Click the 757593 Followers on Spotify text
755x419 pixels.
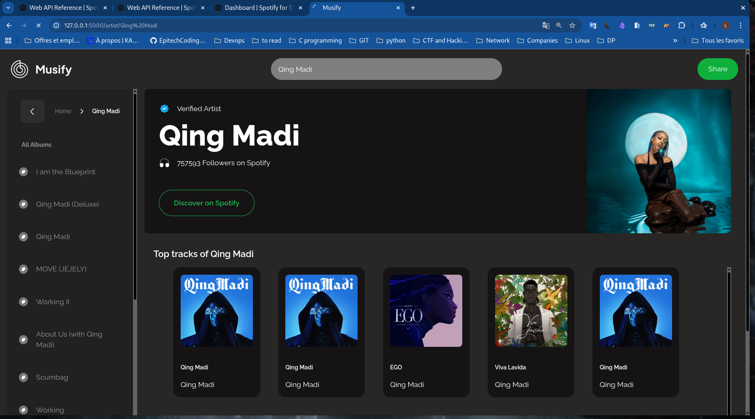pos(223,163)
